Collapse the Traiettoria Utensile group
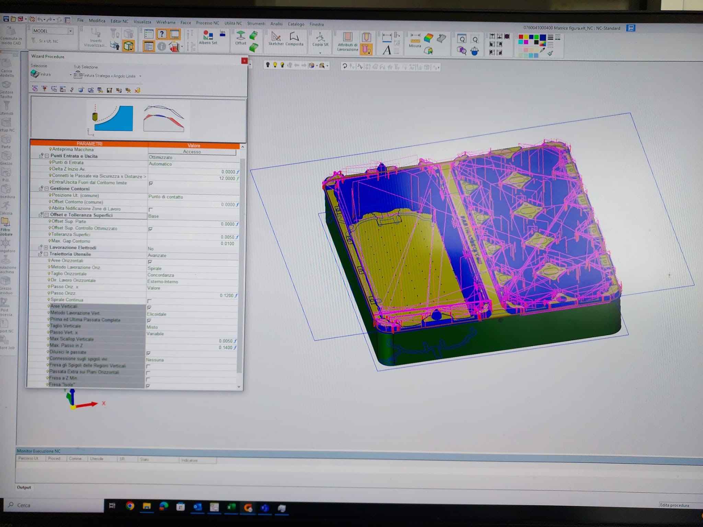 tap(46, 254)
